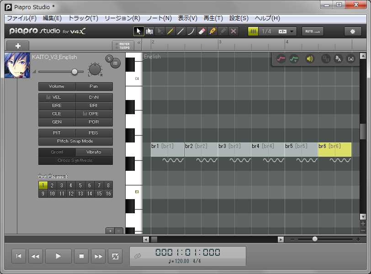Image resolution: width=371 pixels, height=274 pixels.
Task: Select output channel 1
Action: coord(43,185)
